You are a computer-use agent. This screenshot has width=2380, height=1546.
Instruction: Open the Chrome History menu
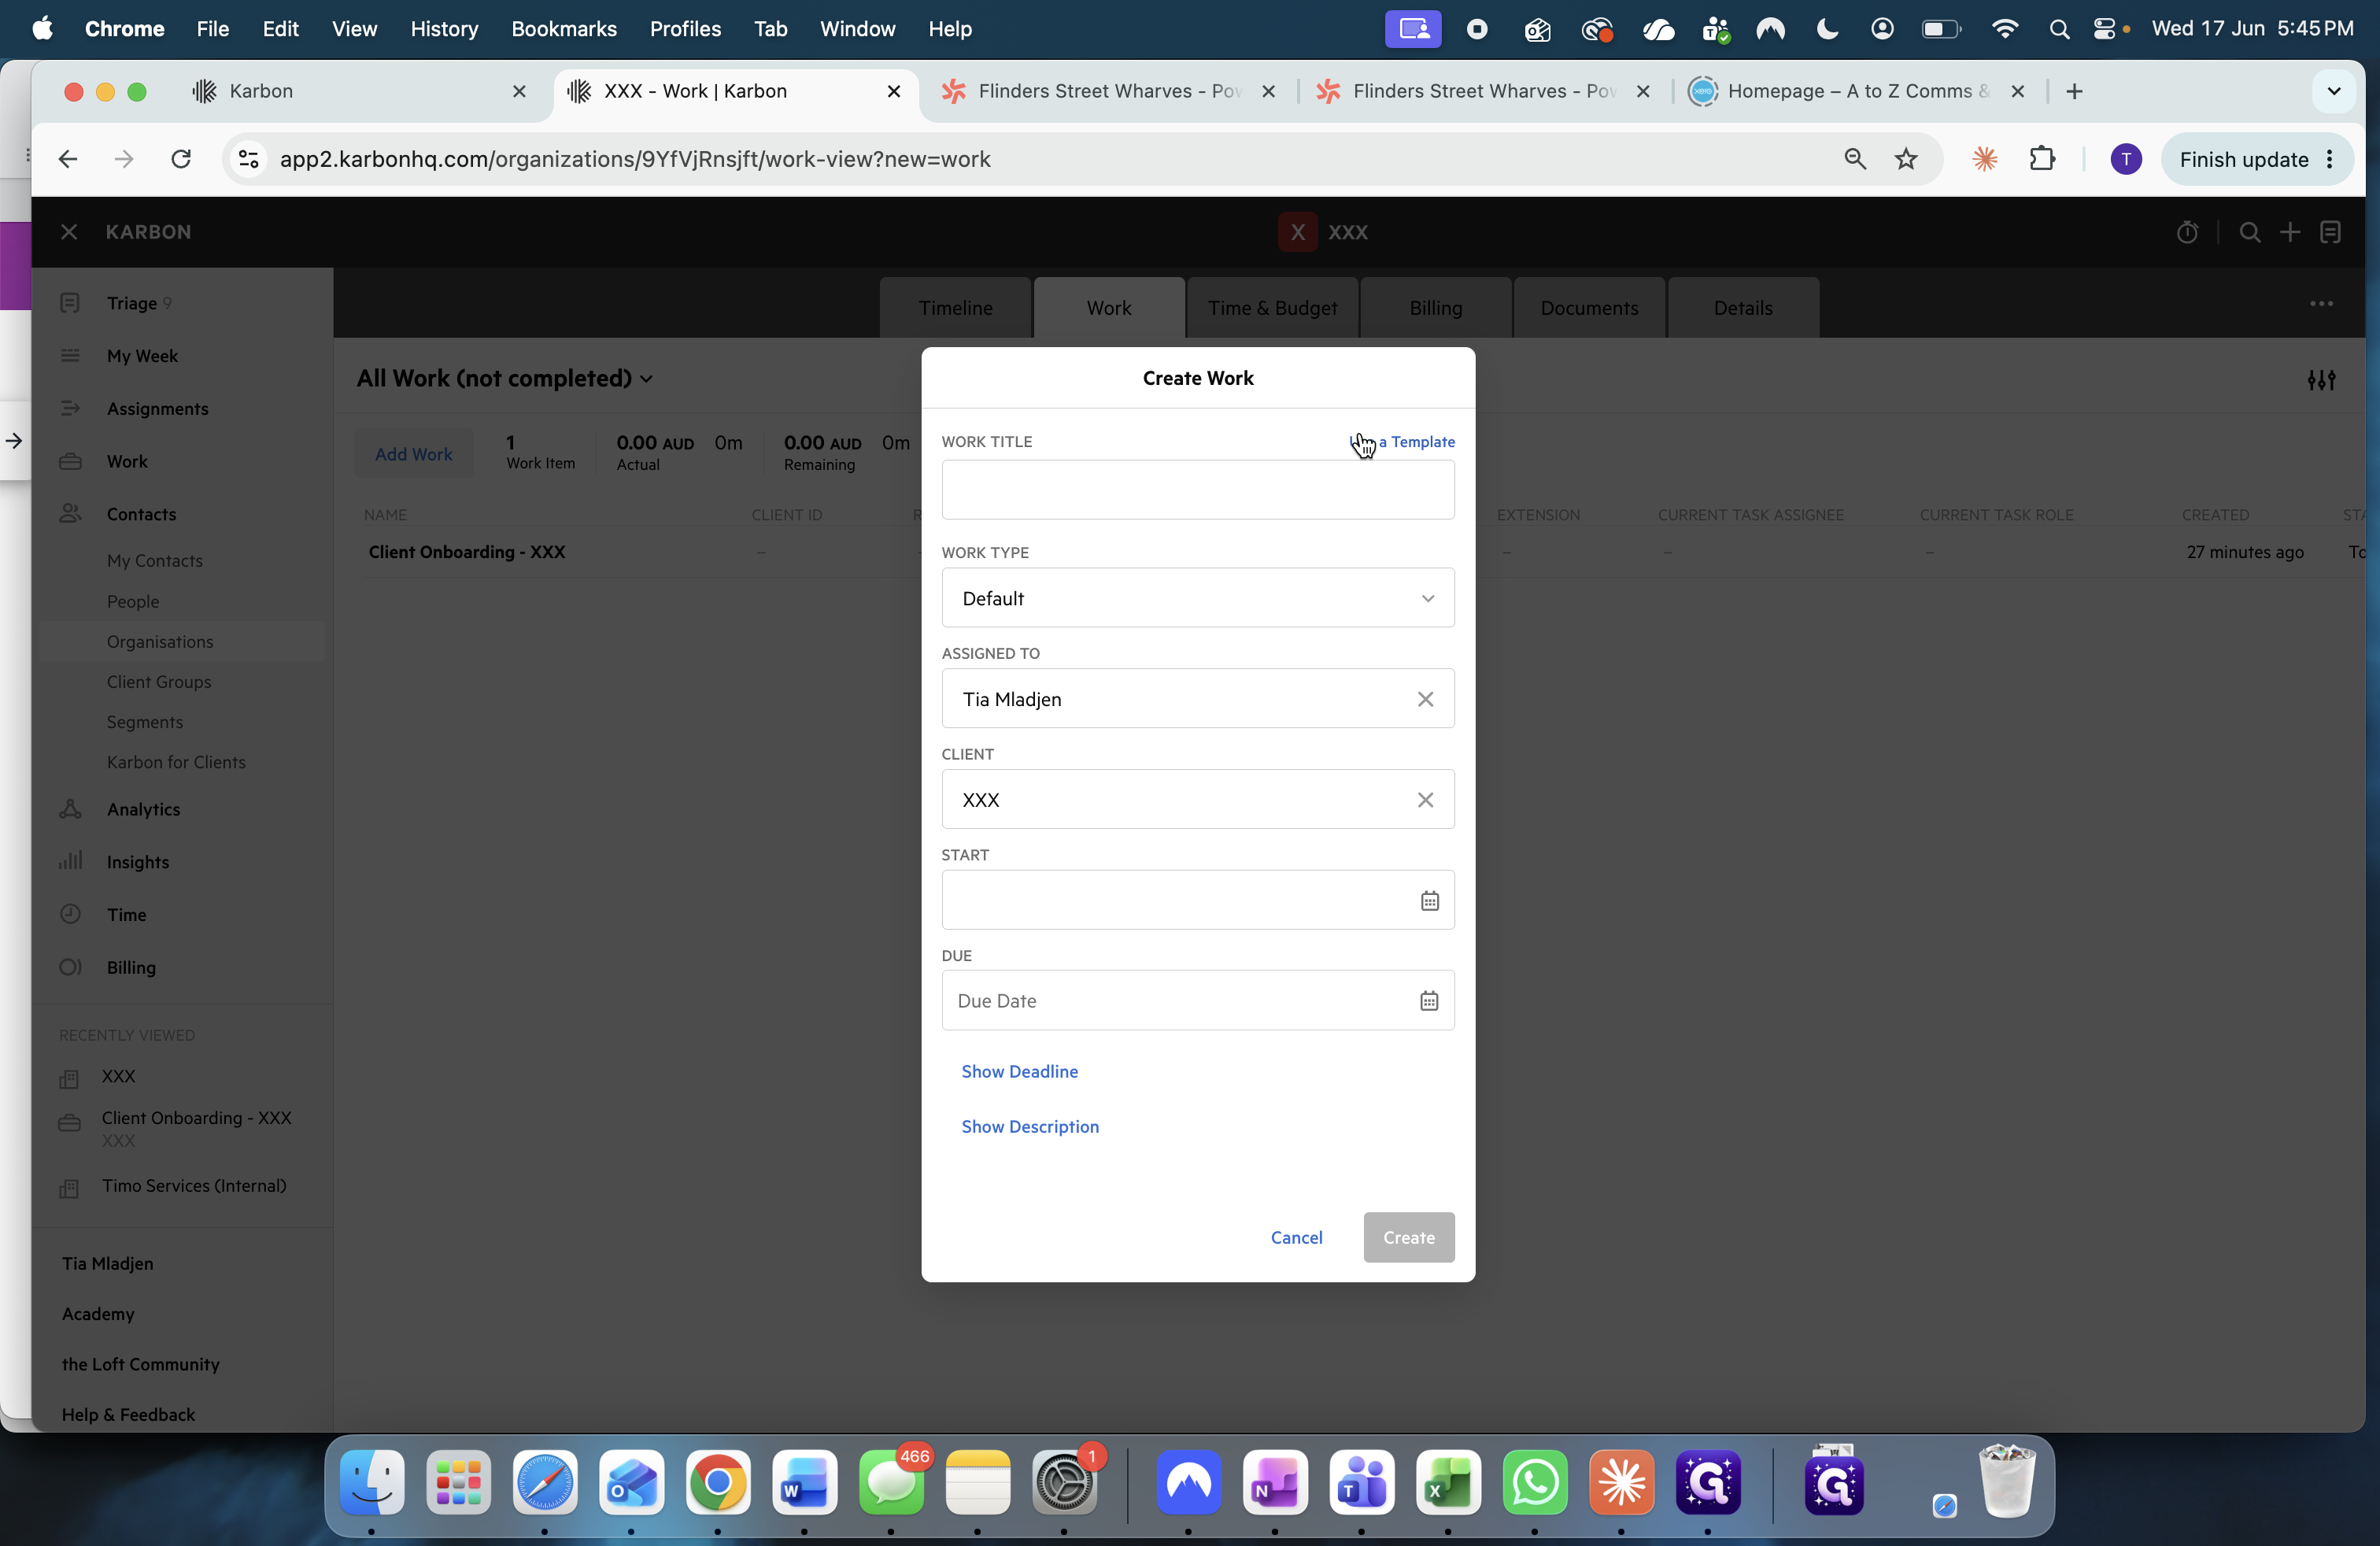click(444, 29)
